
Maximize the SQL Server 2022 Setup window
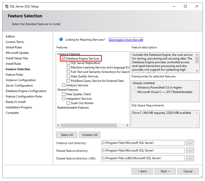tap(185, 6)
